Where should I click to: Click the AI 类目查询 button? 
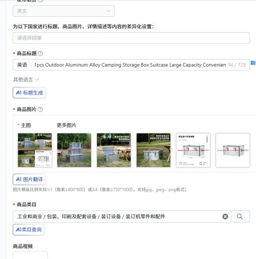click(29, 230)
